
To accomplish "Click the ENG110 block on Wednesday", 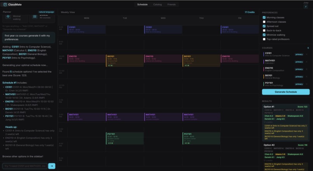I will coord(163,59).
